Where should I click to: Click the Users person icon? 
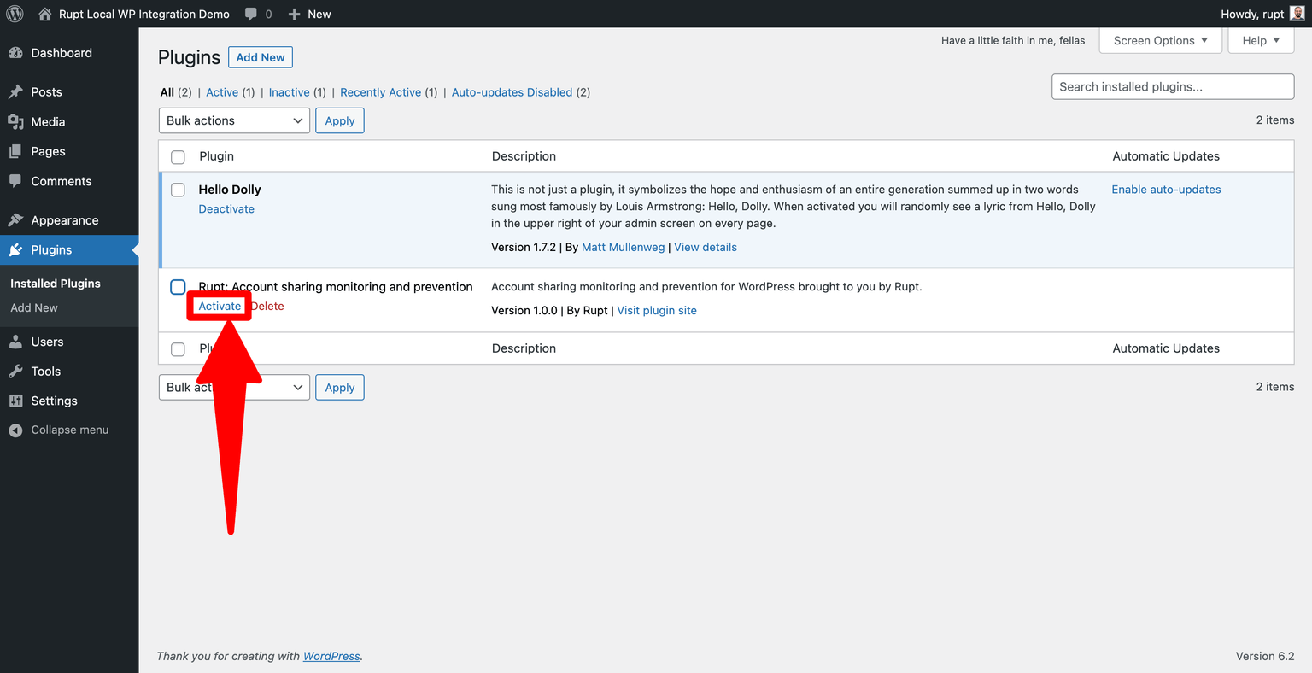click(15, 342)
